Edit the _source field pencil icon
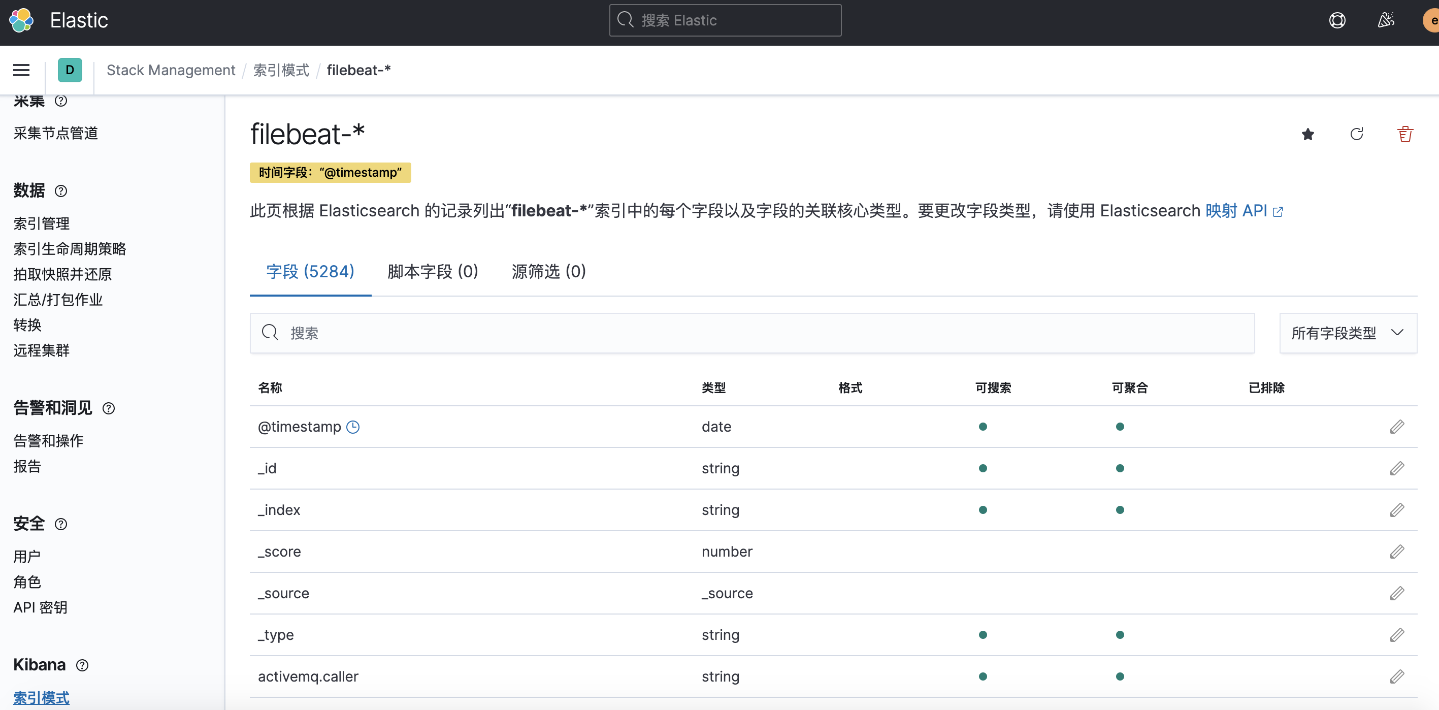The image size is (1439, 710). coord(1397,593)
